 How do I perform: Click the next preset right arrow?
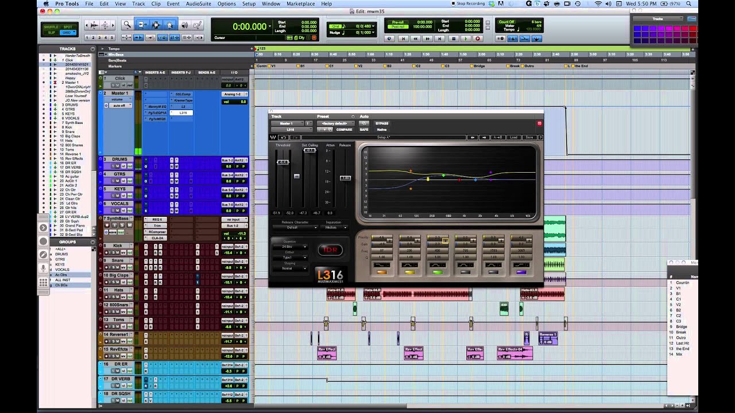click(484, 137)
